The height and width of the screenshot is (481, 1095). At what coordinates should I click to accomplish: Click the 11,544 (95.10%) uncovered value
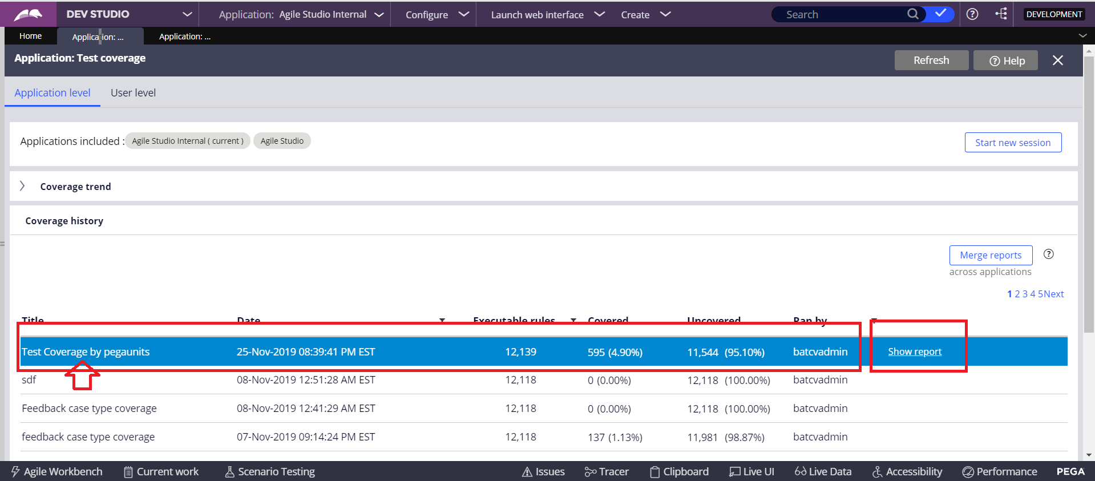tap(726, 352)
